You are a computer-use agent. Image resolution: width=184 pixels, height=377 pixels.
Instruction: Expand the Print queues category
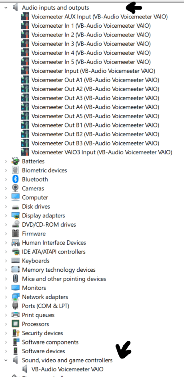(x=6, y=315)
